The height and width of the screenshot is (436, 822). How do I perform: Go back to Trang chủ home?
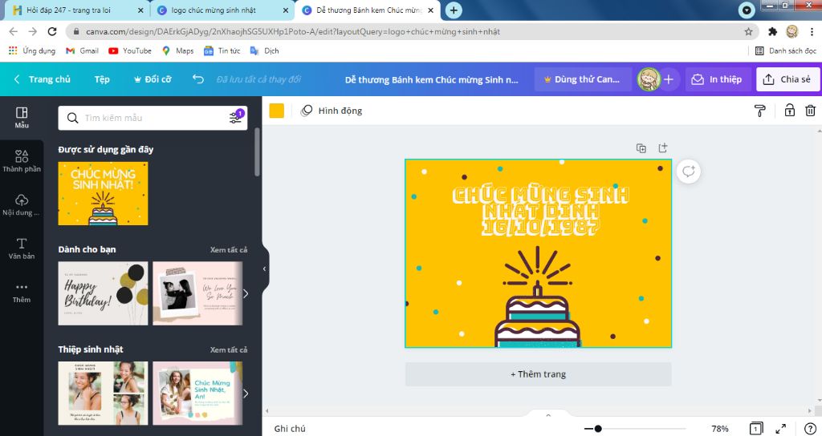pyautogui.click(x=43, y=79)
